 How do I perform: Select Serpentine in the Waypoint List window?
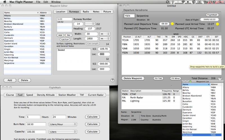202,135
